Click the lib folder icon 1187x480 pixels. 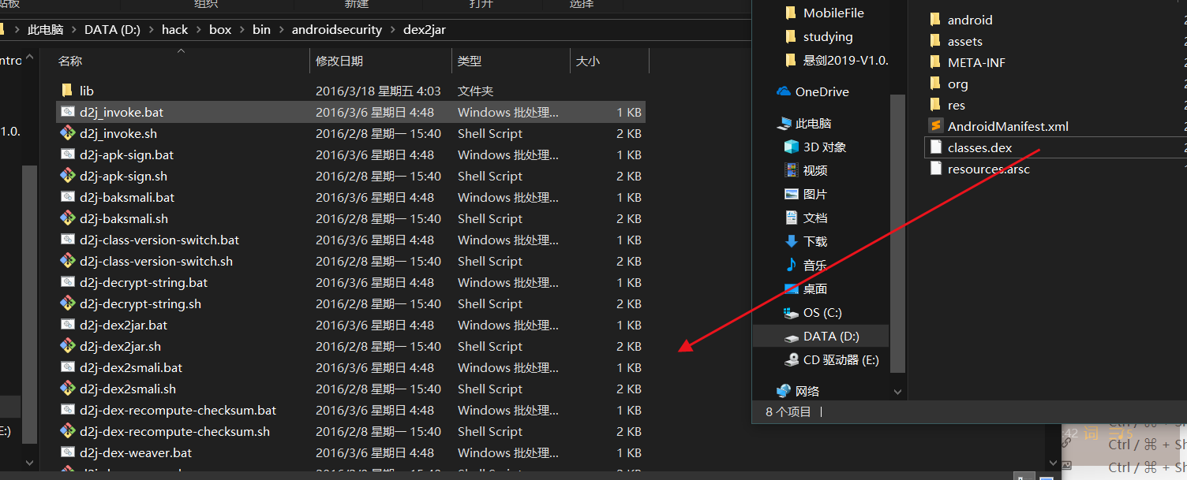pyautogui.click(x=67, y=91)
